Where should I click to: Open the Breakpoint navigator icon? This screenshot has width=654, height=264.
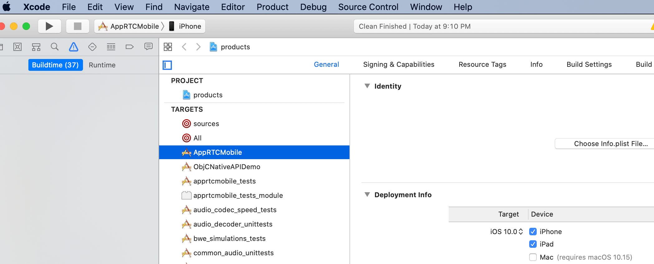click(x=129, y=47)
